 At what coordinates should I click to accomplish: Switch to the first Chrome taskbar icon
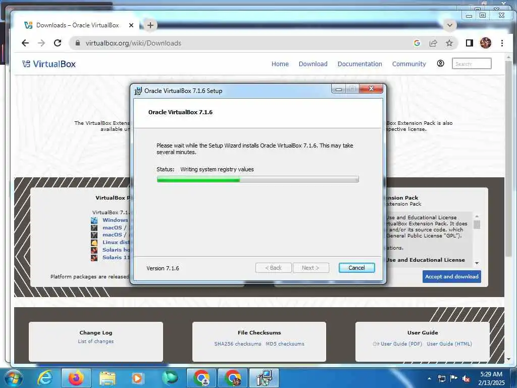pyautogui.click(x=201, y=378)
